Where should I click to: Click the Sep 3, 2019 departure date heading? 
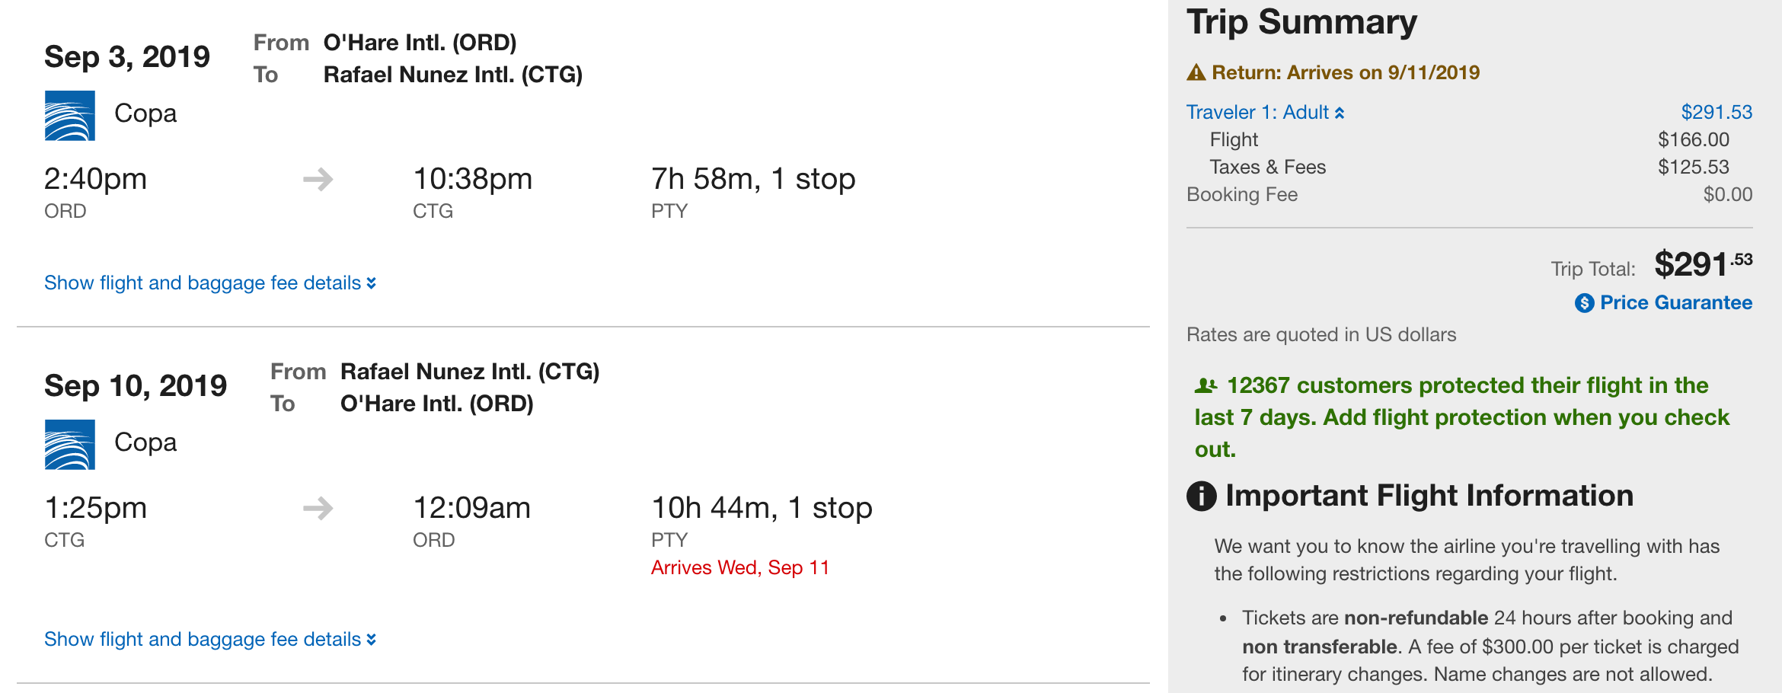(127, 57)
